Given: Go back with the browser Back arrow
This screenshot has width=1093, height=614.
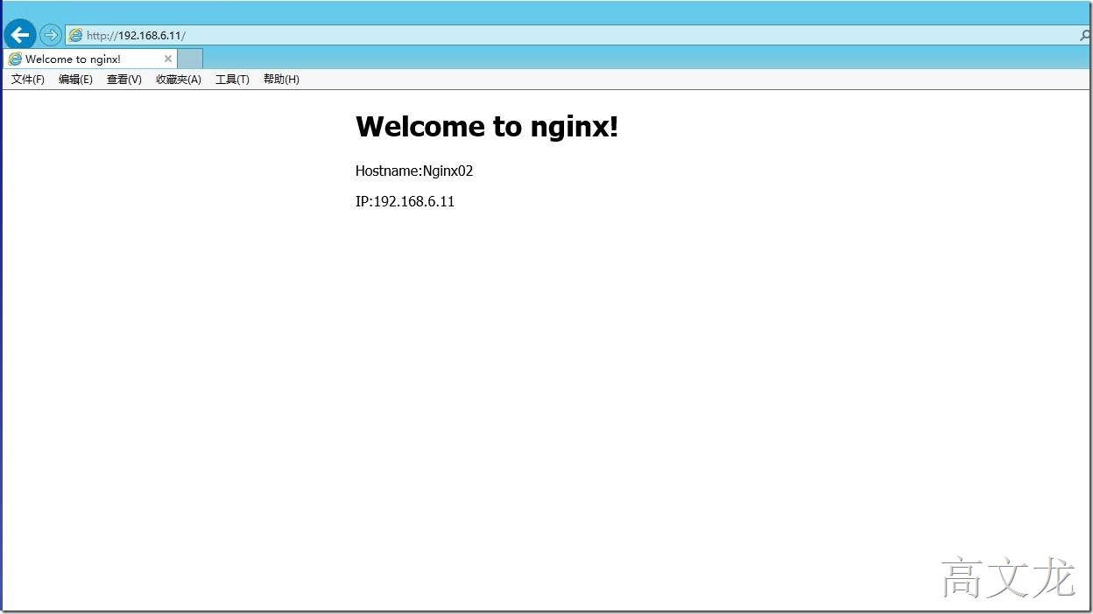Looking at the screenshot, I should [20, 35].
